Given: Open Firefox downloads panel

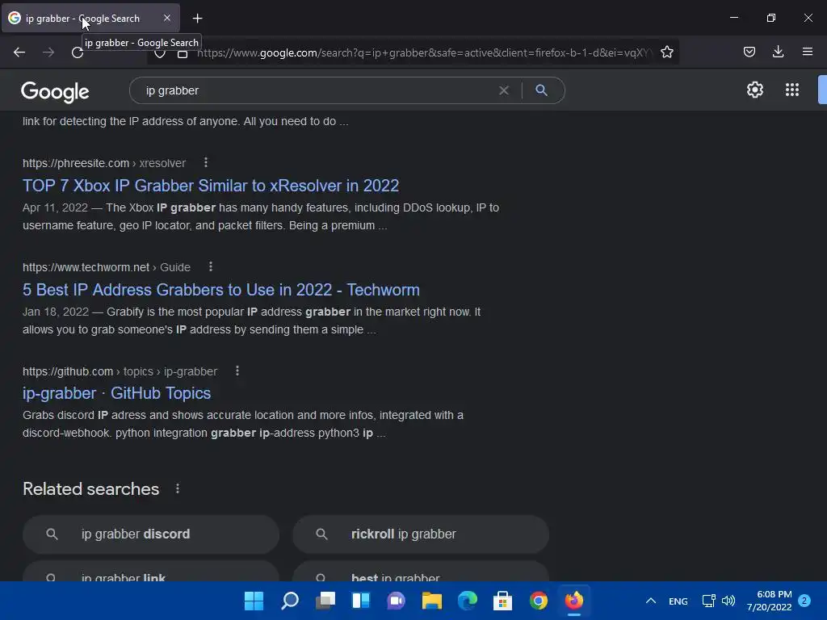Looking at the screenshot, I should pos(778,52).
